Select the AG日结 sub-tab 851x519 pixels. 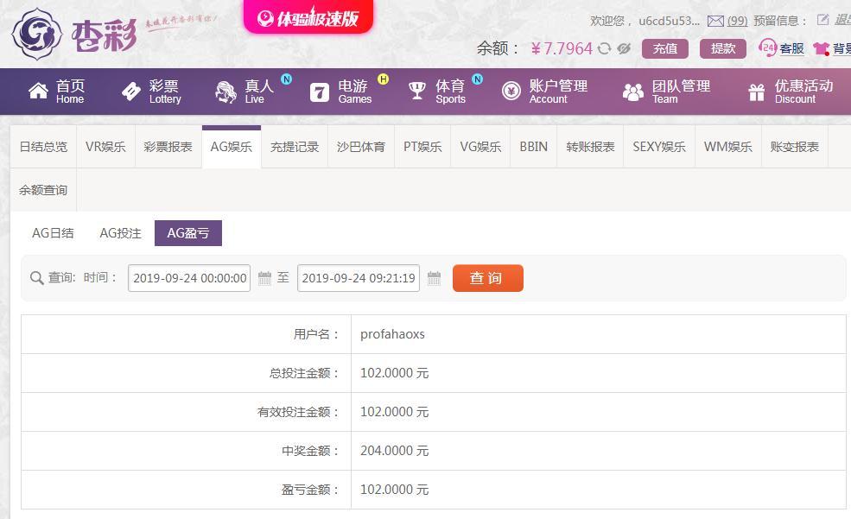pos(53,233)
